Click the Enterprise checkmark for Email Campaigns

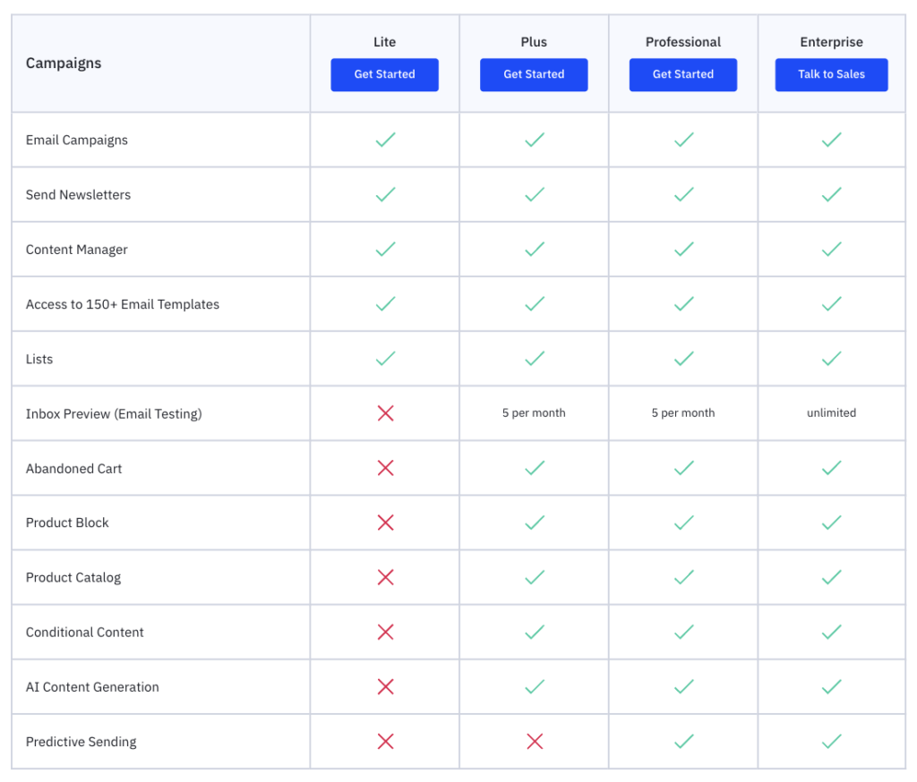832,140
